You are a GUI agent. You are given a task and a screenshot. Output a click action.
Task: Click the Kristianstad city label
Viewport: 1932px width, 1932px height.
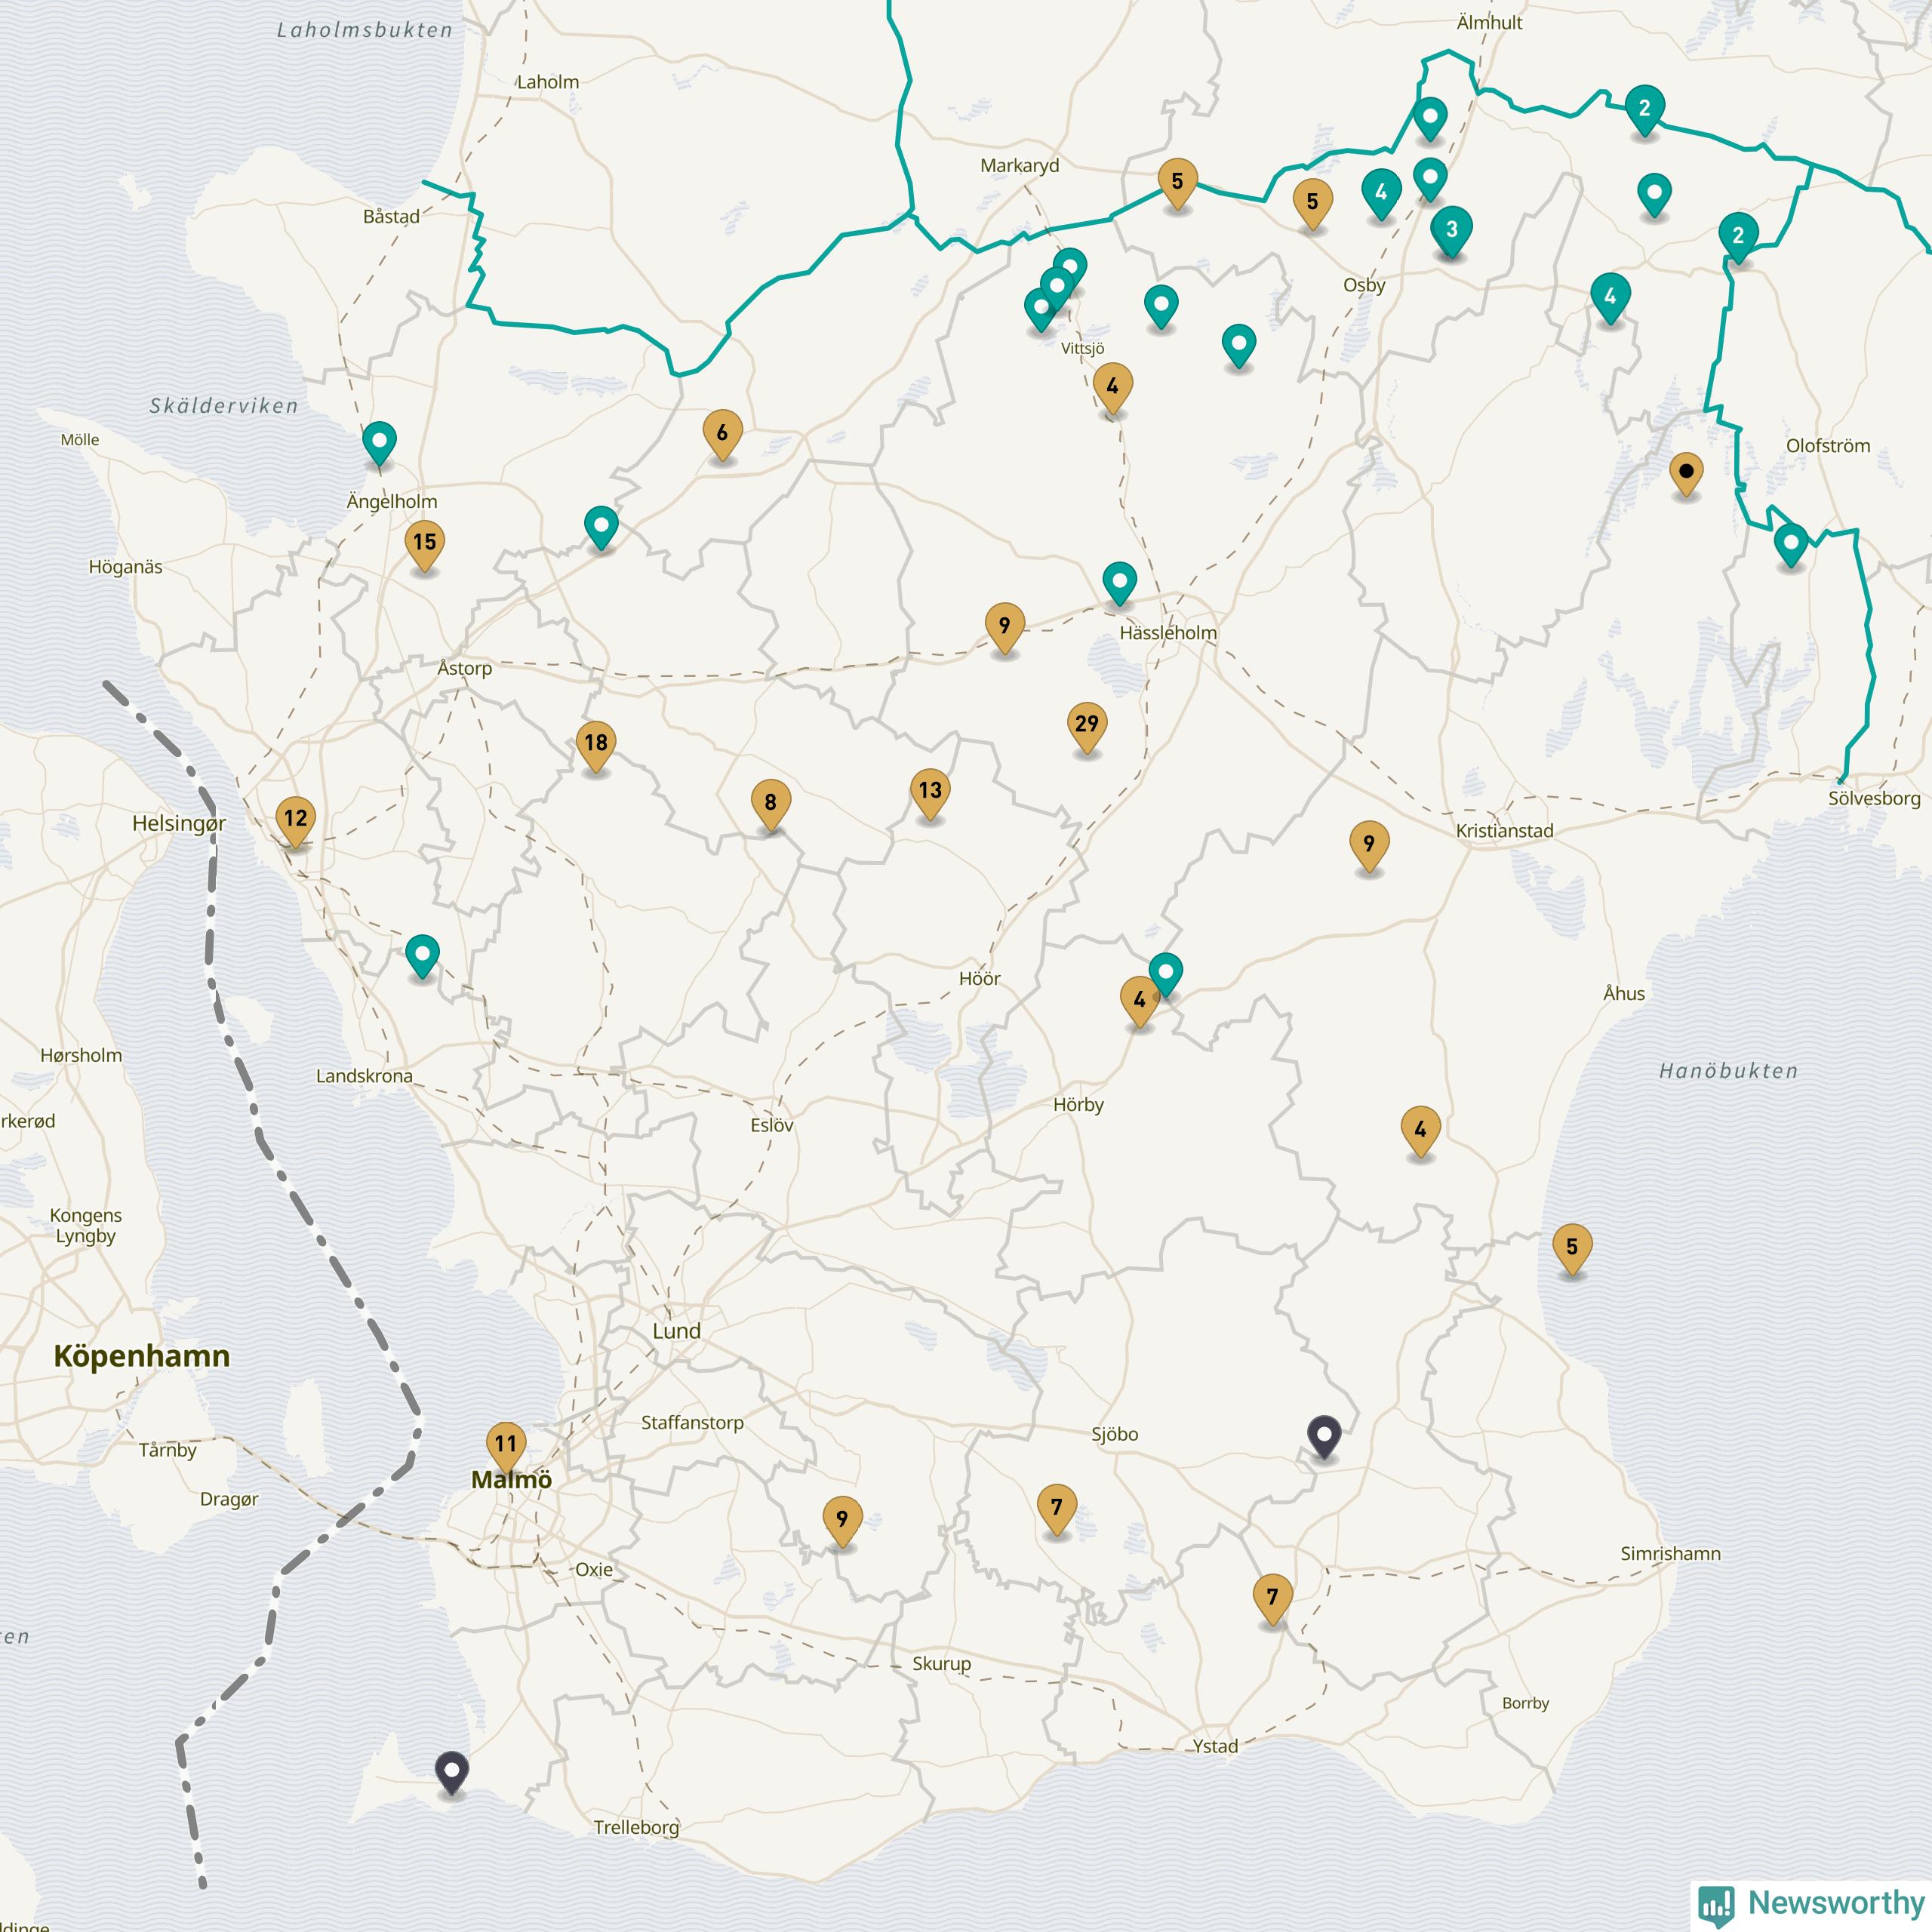tap(1504, 831)
